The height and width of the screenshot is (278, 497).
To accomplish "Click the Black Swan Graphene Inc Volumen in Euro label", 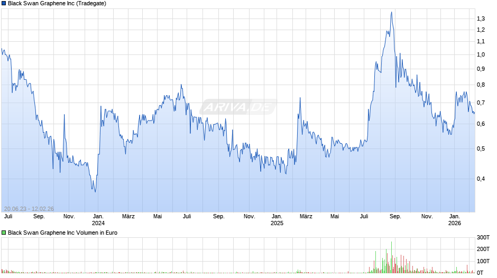I will tap(62, 233).
